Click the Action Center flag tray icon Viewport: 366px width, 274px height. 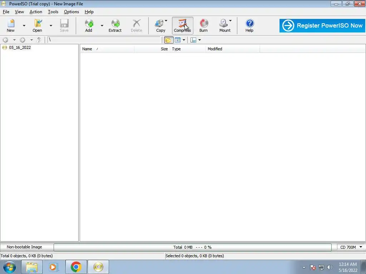click(x=313, y=267)
